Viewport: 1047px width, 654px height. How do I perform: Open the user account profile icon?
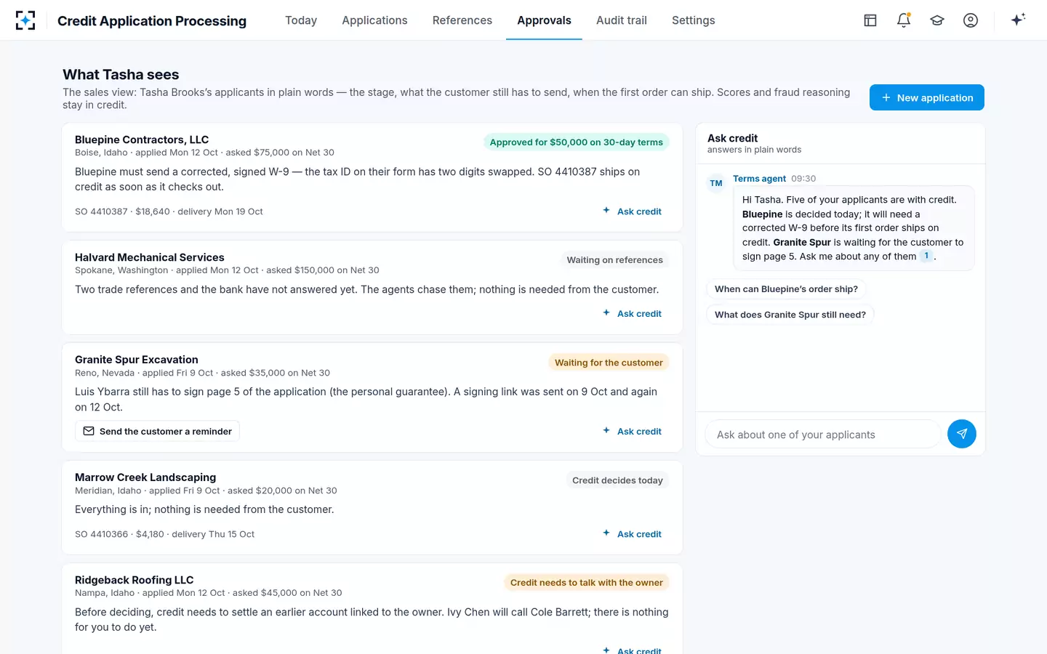[x=971, y=20]
